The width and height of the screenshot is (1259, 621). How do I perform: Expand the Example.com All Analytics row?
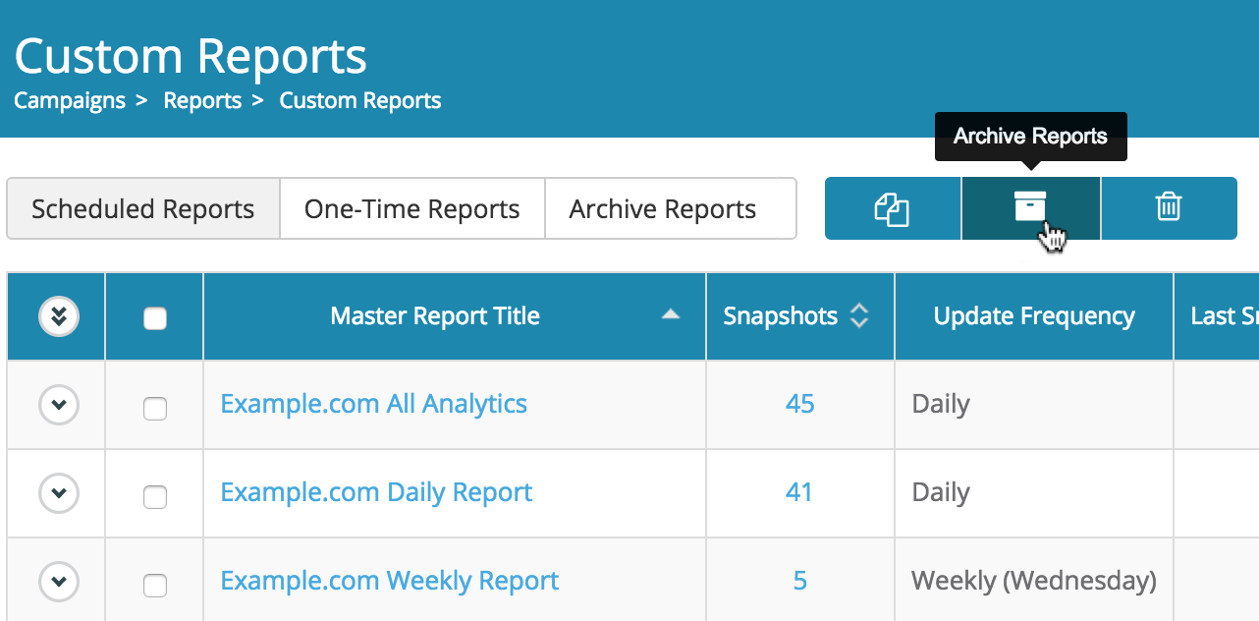(x=57, y=405)
